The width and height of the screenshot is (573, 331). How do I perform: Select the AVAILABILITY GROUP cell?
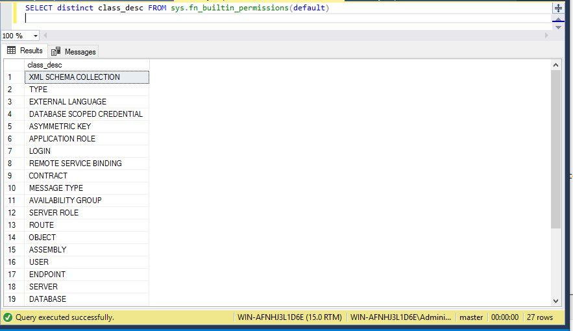pos(86,201)
